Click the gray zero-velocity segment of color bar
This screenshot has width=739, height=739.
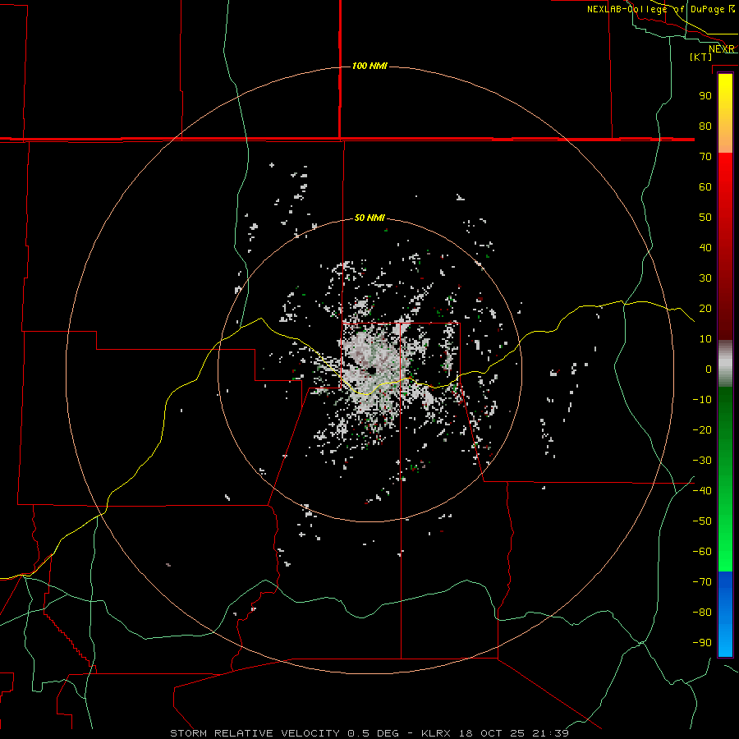[725, 364]
